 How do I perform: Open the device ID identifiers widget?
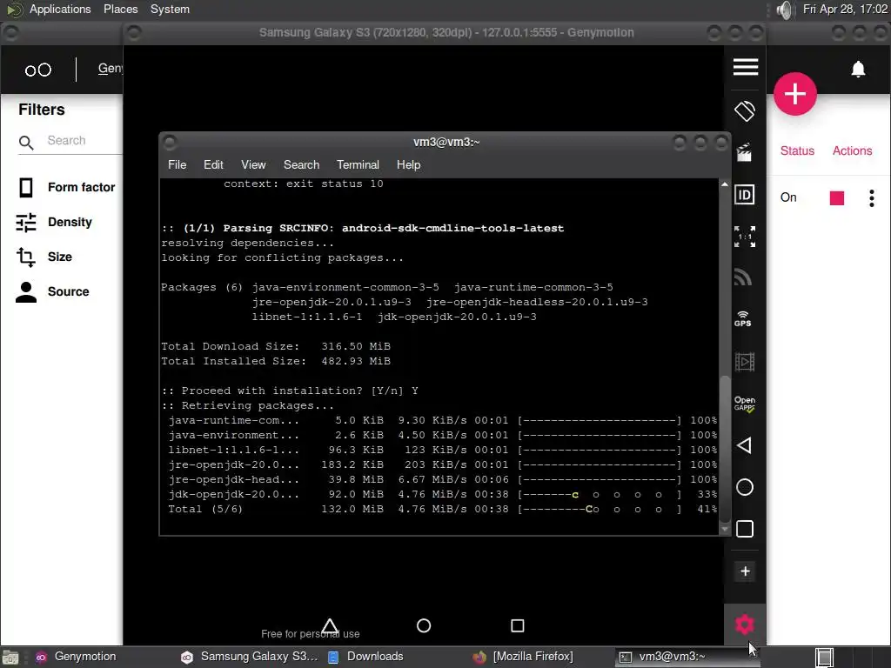pos(745,195)
